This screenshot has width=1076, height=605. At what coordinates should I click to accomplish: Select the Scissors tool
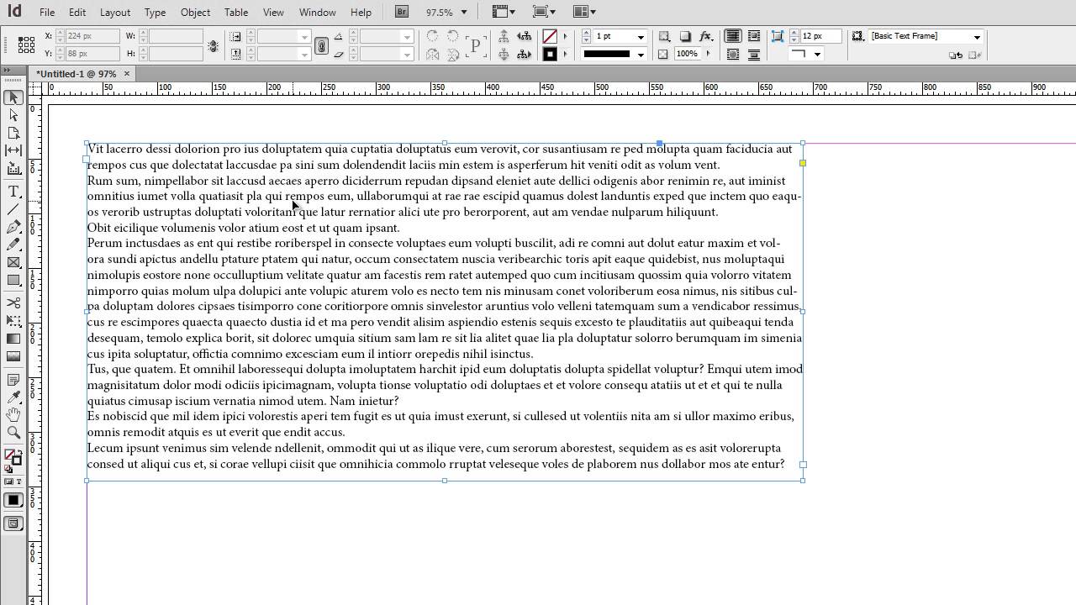tap(13, 302)
